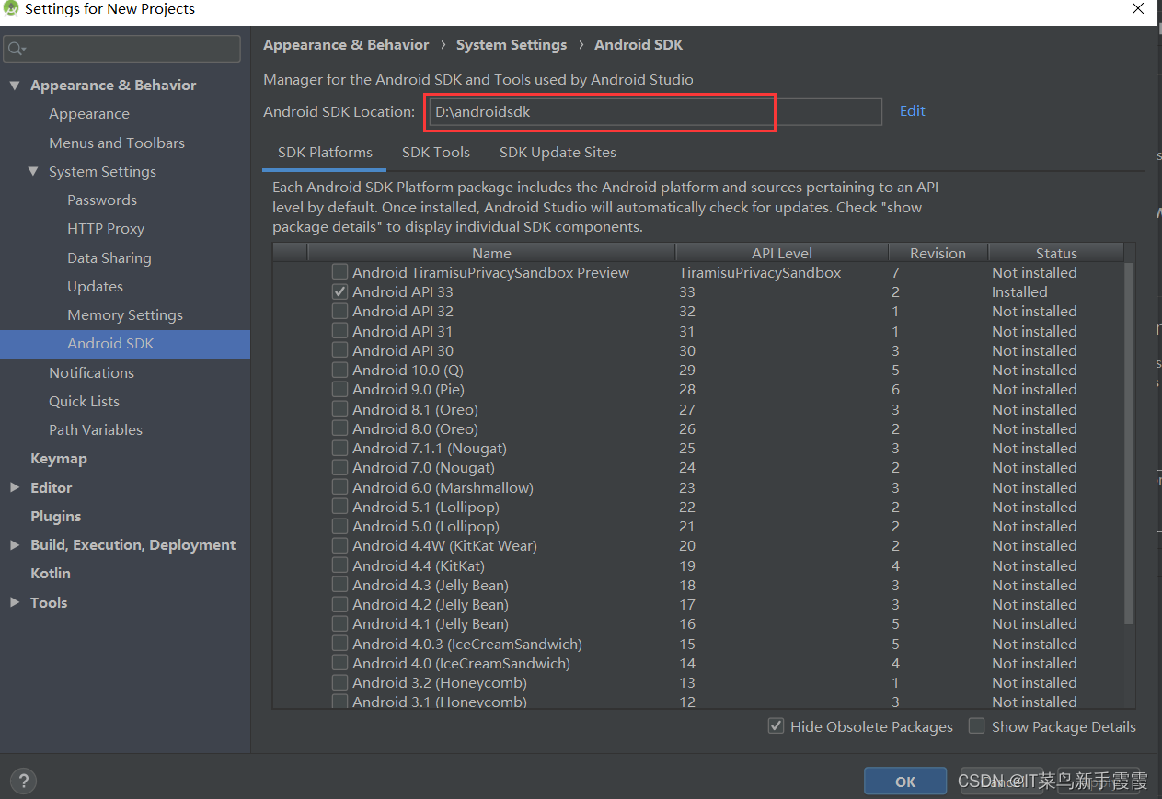Open Keymap settings
The height and width of the screenshot is (799, 1162).
click(x=59, y=458)
